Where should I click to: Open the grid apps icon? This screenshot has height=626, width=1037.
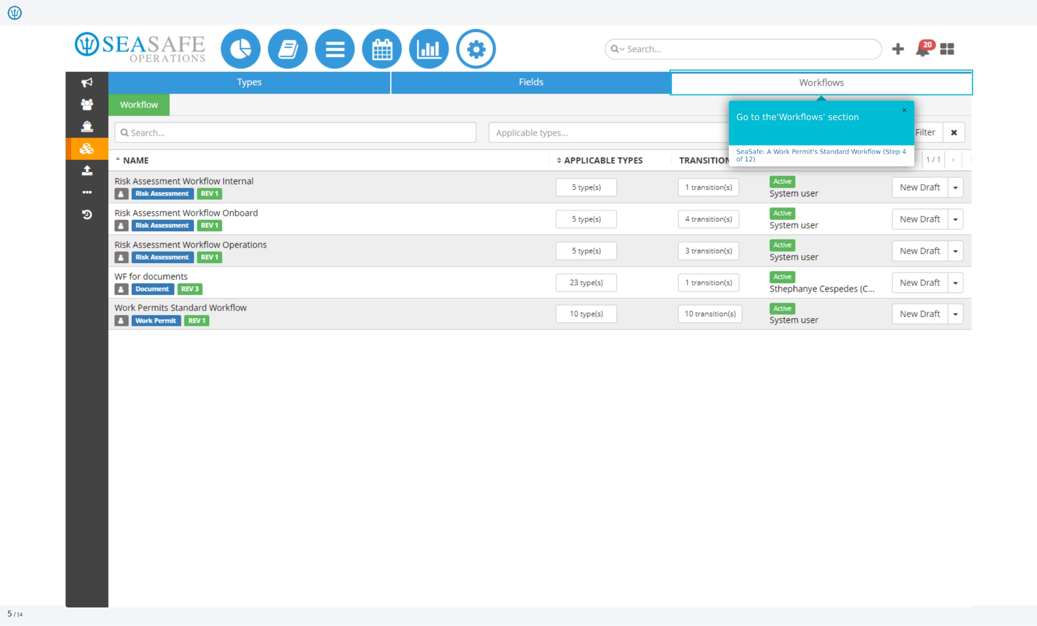pyautogui.click(x=947, y=49)
